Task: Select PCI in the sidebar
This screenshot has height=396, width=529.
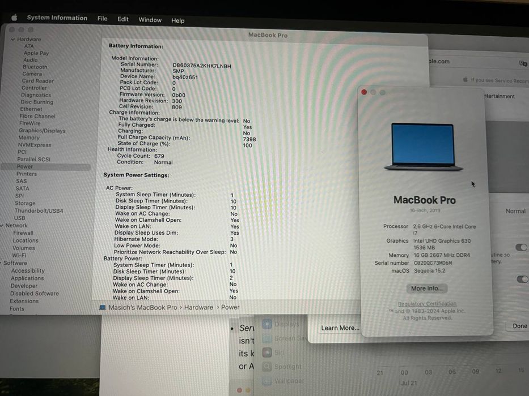Action: pyautogui.click(x=22, y=152)
